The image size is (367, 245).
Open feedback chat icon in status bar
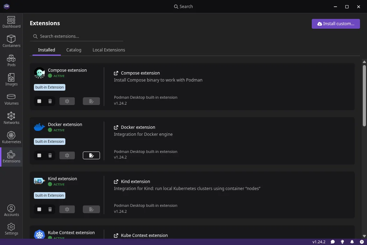click(x=333, y=242)
